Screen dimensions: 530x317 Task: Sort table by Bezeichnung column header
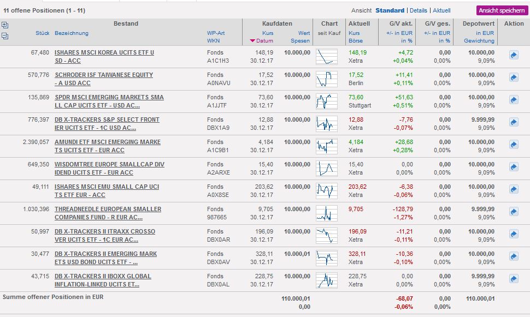tap(71, 33)
